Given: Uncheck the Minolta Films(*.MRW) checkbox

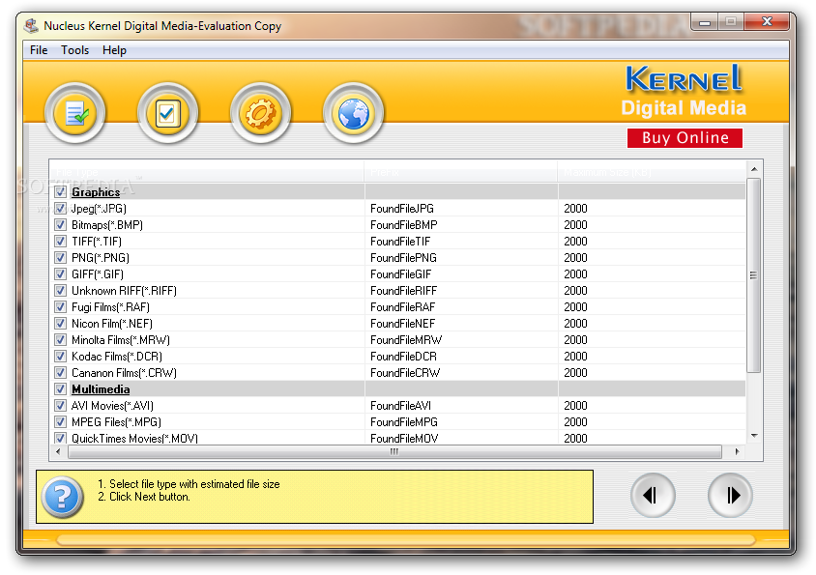Looking at the screenshot, I should click(x=60, y=340).
